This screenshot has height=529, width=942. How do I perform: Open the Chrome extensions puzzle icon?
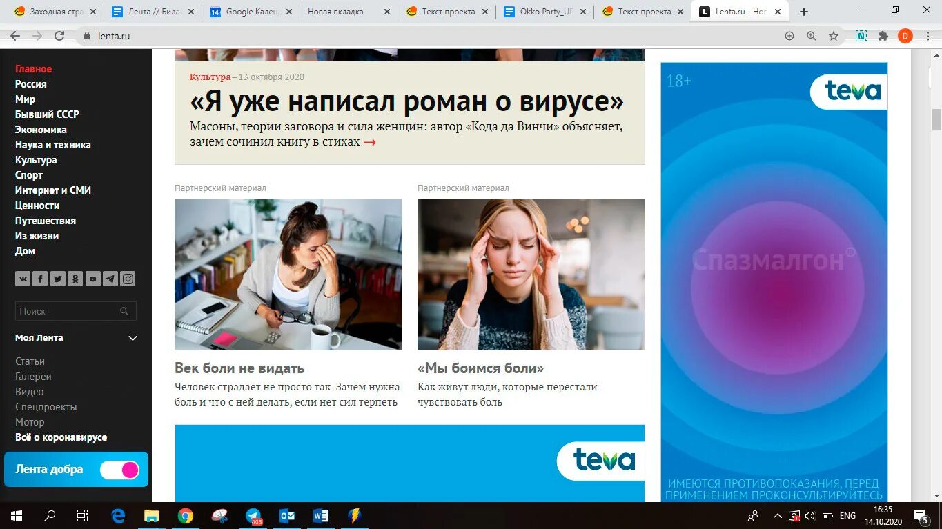click(883, 36)
